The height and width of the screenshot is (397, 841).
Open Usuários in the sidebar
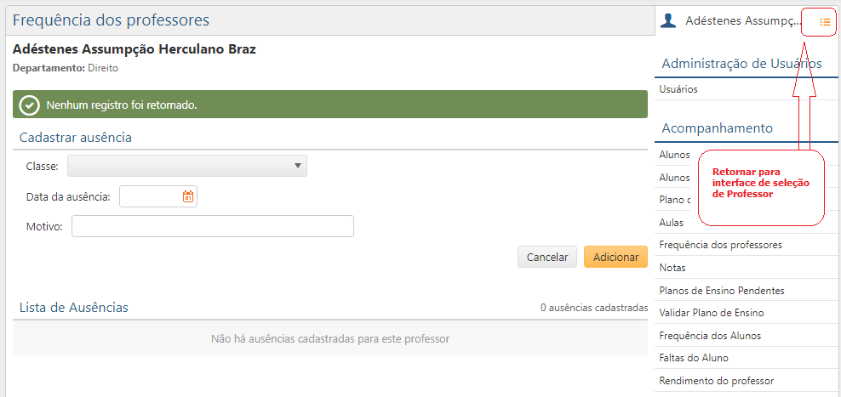coord(678,89)
